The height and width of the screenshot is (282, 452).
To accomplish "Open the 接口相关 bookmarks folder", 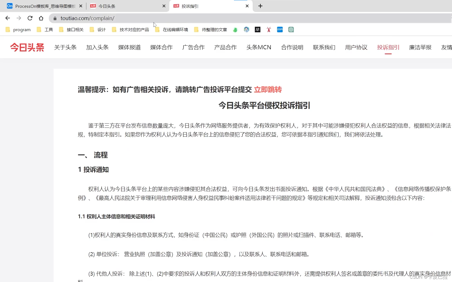I will (x=71, y=30).
